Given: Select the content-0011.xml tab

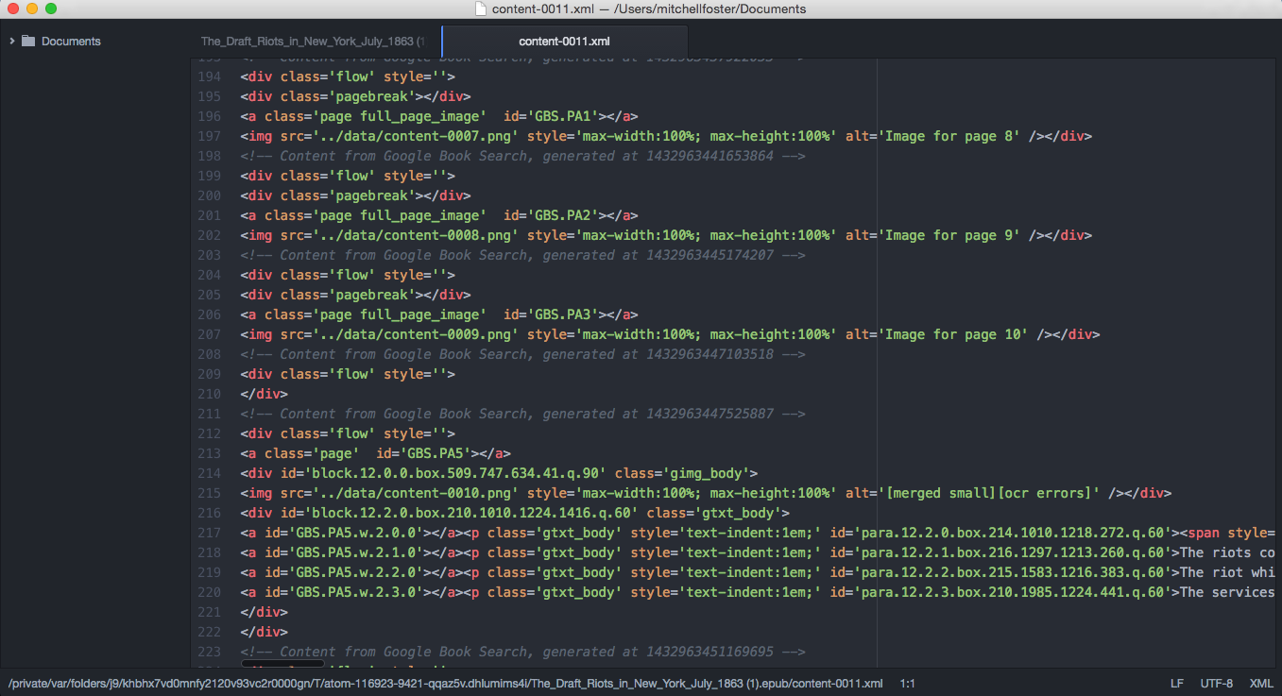Looking at the screenshot, I should click(564, 42).
